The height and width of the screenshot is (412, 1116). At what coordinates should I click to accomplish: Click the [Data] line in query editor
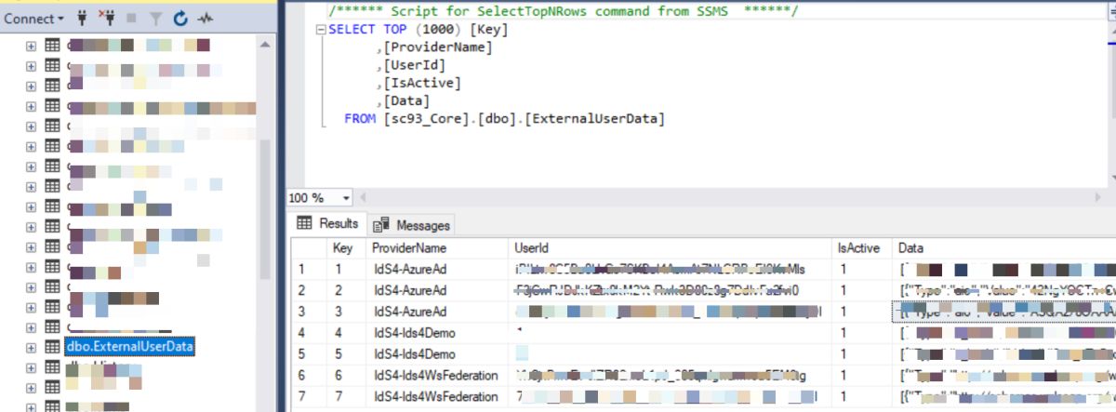pyautogui.click(x=403, y=100)
